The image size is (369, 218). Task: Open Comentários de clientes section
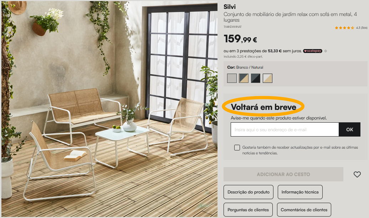(304, 210)
